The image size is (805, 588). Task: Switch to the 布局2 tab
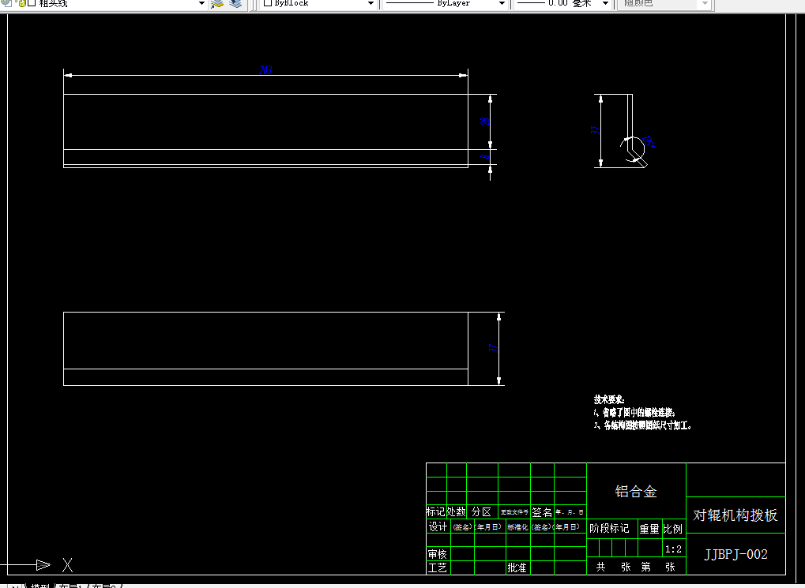pyautogui.click(x=103, y=586)
